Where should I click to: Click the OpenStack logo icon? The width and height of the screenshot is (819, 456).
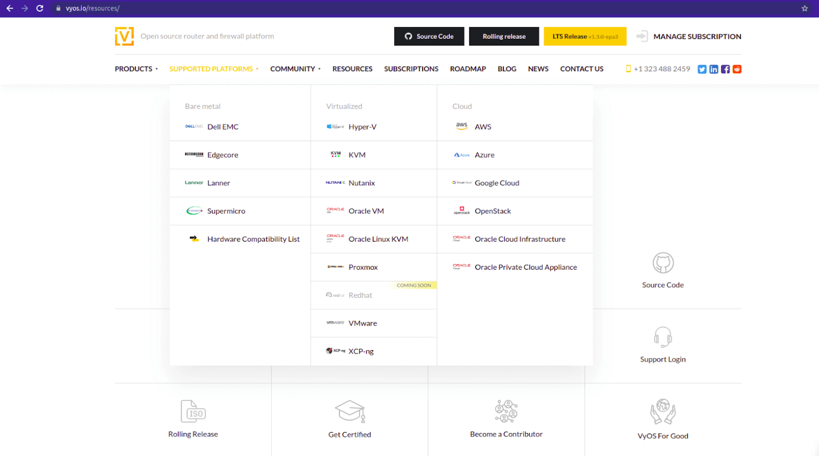click(x=462, y=210)
